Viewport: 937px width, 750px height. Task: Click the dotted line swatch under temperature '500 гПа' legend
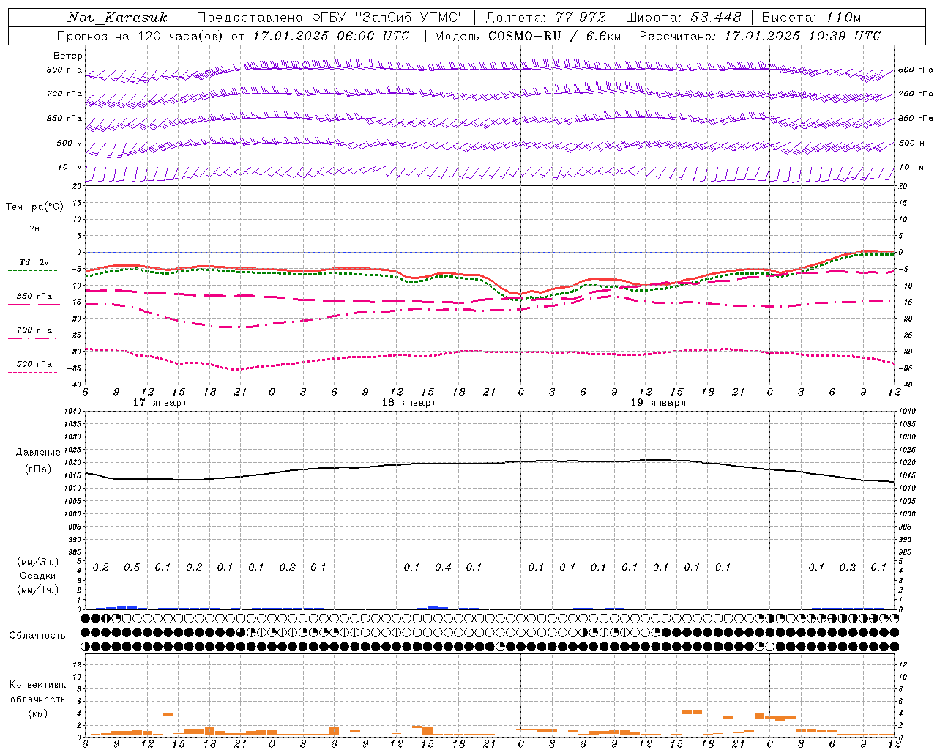pos(34,372)
